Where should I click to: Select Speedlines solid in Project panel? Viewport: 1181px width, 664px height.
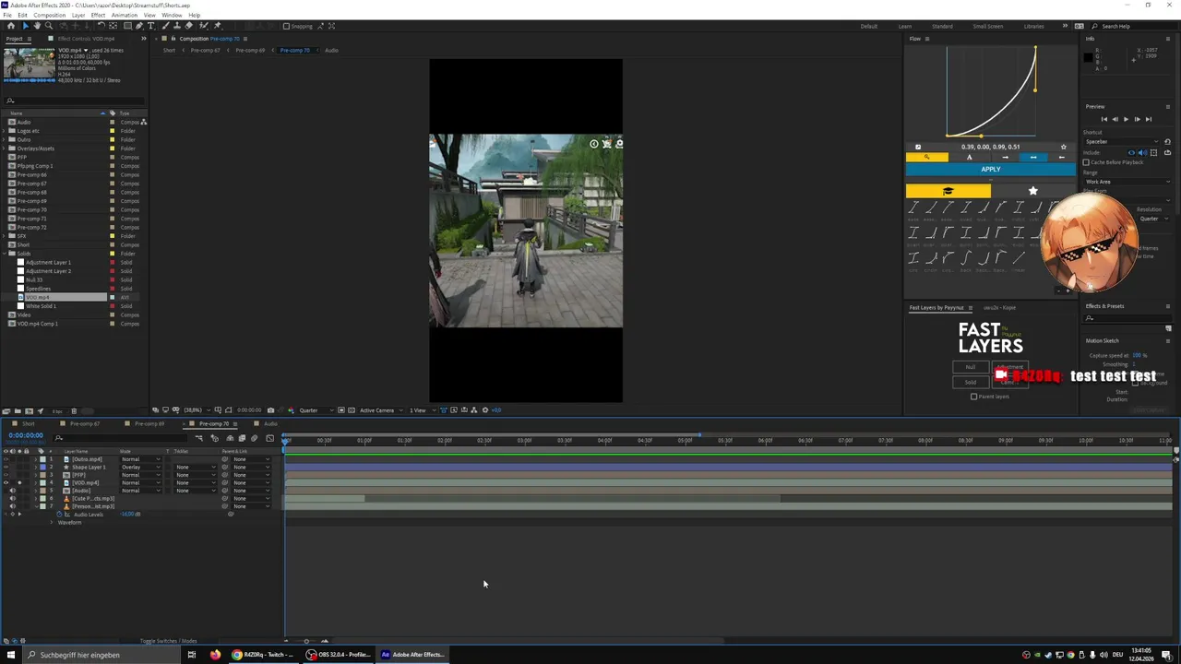click(40, 289)
